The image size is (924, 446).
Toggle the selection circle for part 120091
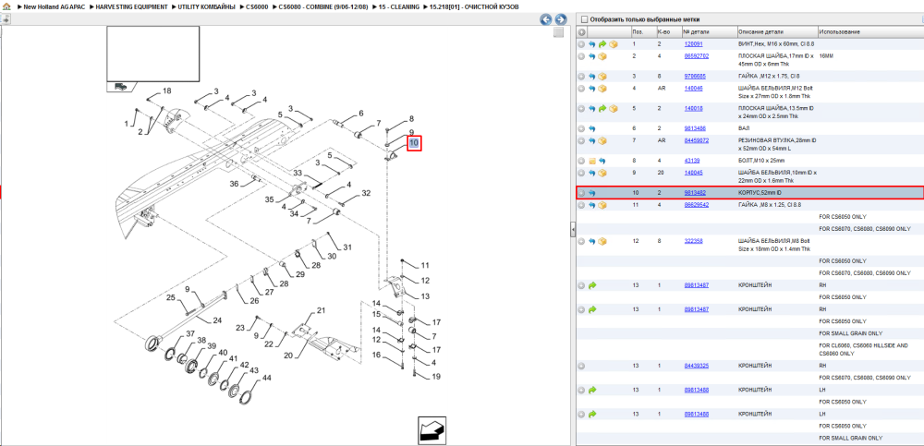coord(581,44)
